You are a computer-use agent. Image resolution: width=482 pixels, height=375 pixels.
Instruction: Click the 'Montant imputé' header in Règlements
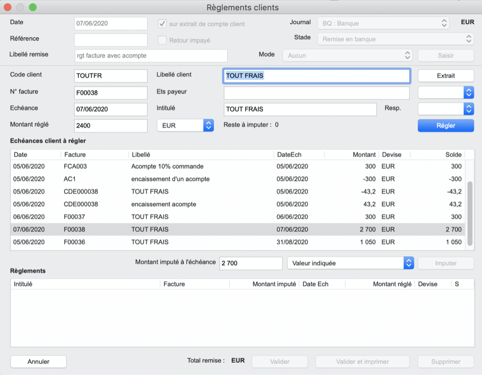coord(264,284)
